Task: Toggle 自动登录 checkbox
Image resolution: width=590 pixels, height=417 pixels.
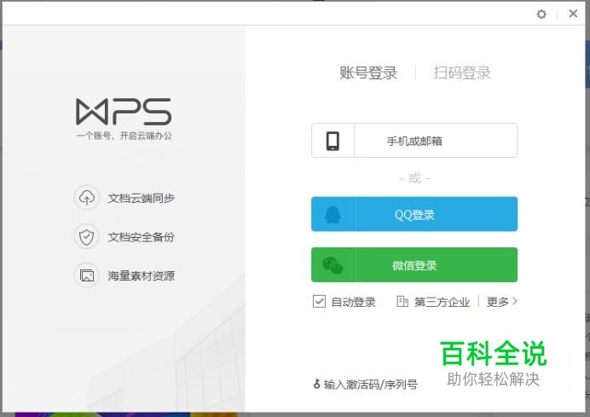Action: [319, 302]
